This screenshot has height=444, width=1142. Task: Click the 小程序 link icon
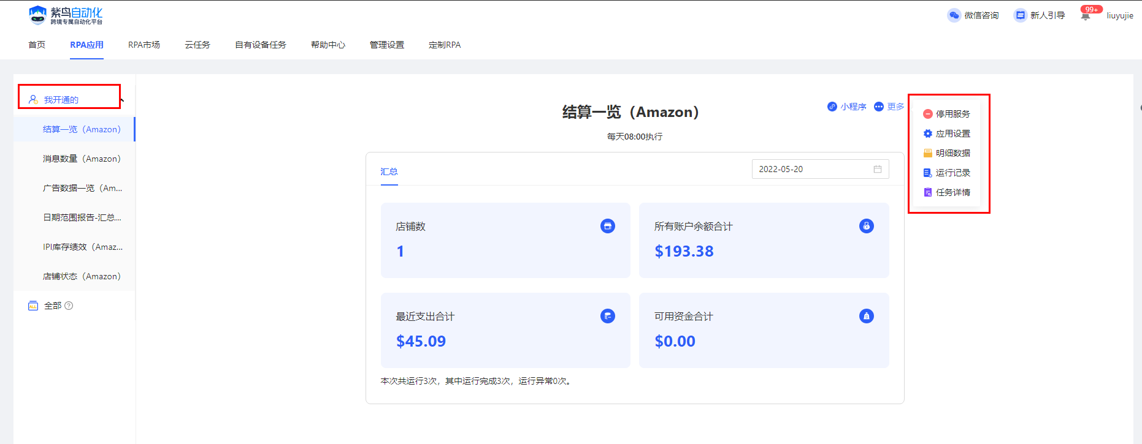tap(832, 107)
